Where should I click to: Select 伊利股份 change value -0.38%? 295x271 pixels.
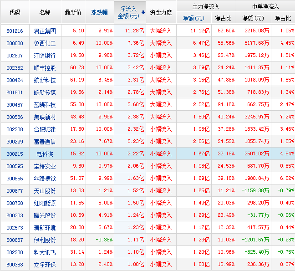click(x=104, y=240)
